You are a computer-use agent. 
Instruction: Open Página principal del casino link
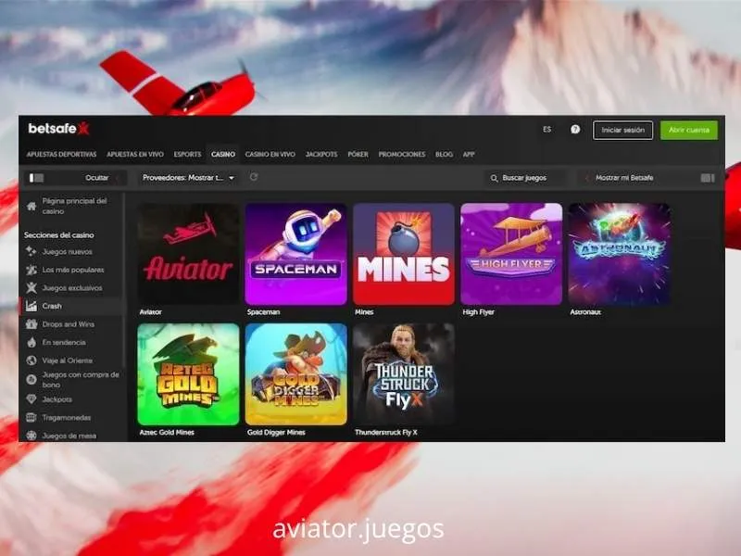(x=75, y=206)
